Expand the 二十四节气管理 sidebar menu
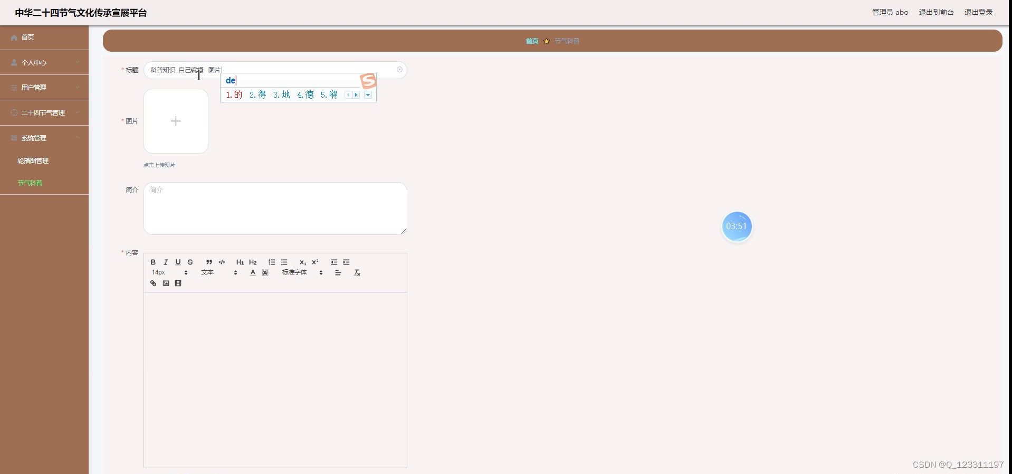Viewport: 1012px width, 474px height. tap(44, 113)
